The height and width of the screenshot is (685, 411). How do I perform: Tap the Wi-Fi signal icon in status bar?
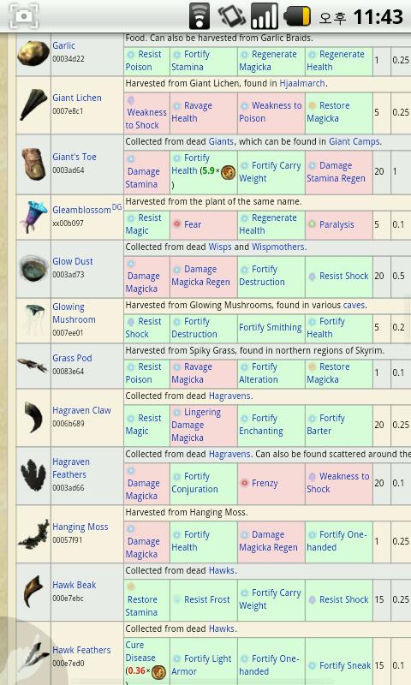[x=200, y=16]
